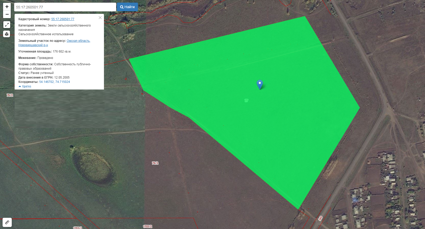The width and height of the screenshot is (425, 229).
Task: Click the blue location marker pin
Action: pyautogui.click(x=260, y=84)
